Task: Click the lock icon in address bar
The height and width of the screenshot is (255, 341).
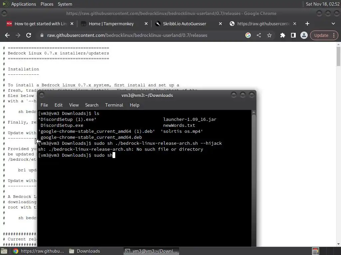Action: [42, 35]
